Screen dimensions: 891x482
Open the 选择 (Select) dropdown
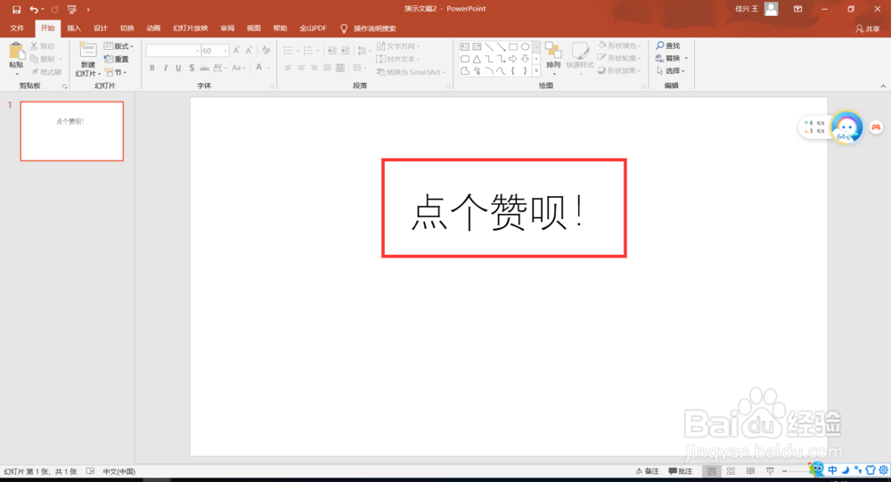671,71
